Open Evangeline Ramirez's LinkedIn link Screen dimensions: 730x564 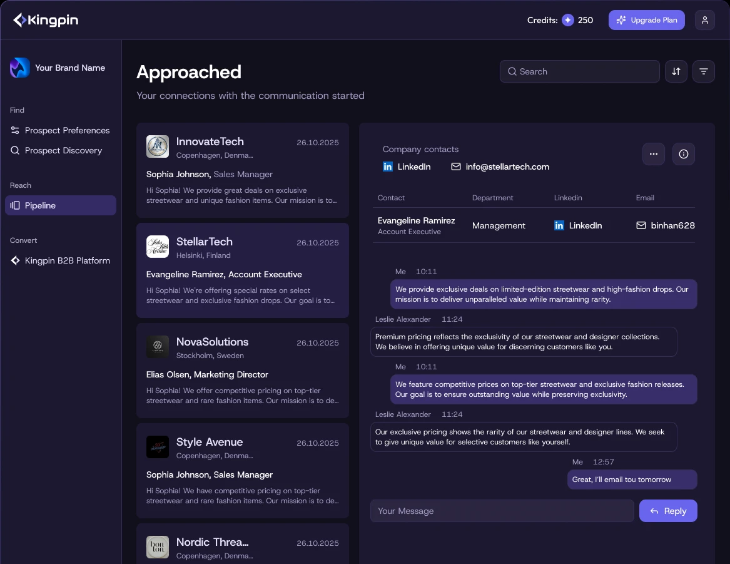click(x=578, y=225)
